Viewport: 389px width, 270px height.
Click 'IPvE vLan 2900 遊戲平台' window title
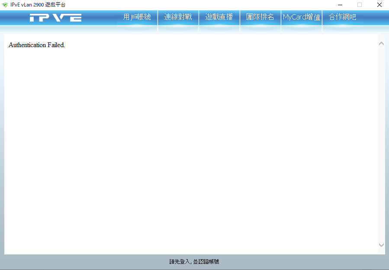(x=38, y=5)
